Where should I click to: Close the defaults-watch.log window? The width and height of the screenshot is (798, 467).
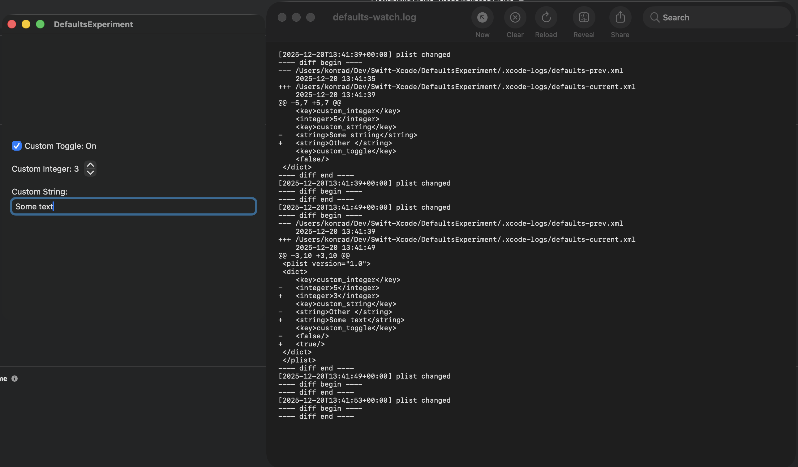click(x=282, y=17)
